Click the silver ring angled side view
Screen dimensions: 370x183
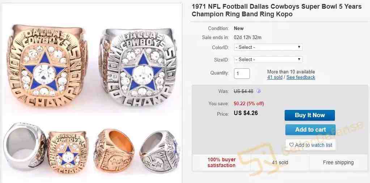160,152
